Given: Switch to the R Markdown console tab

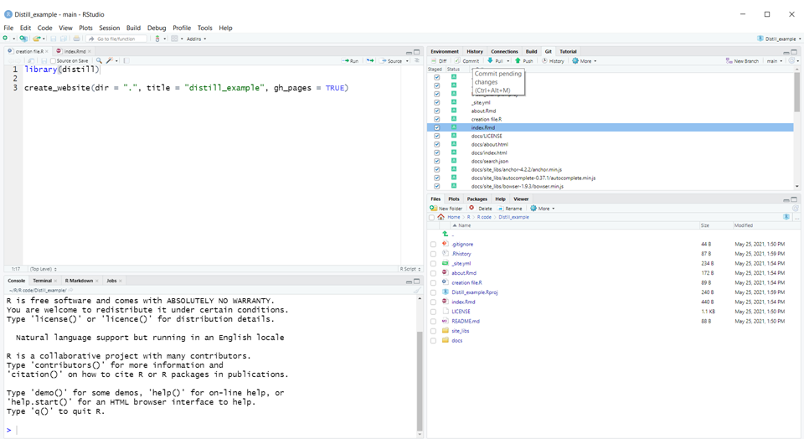Looking at the screenshot, I should [x=79, y=281].
